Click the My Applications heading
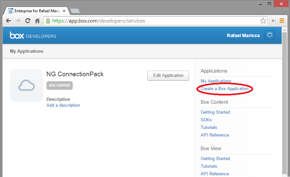Image resolution: width=290 pixels, height=177 pixels. point(27,51)
